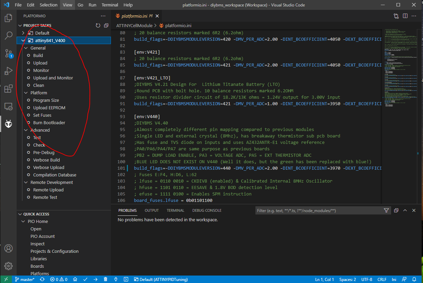Synchronize changes from the status bar

pyautogui.click(x=42, y=279)
